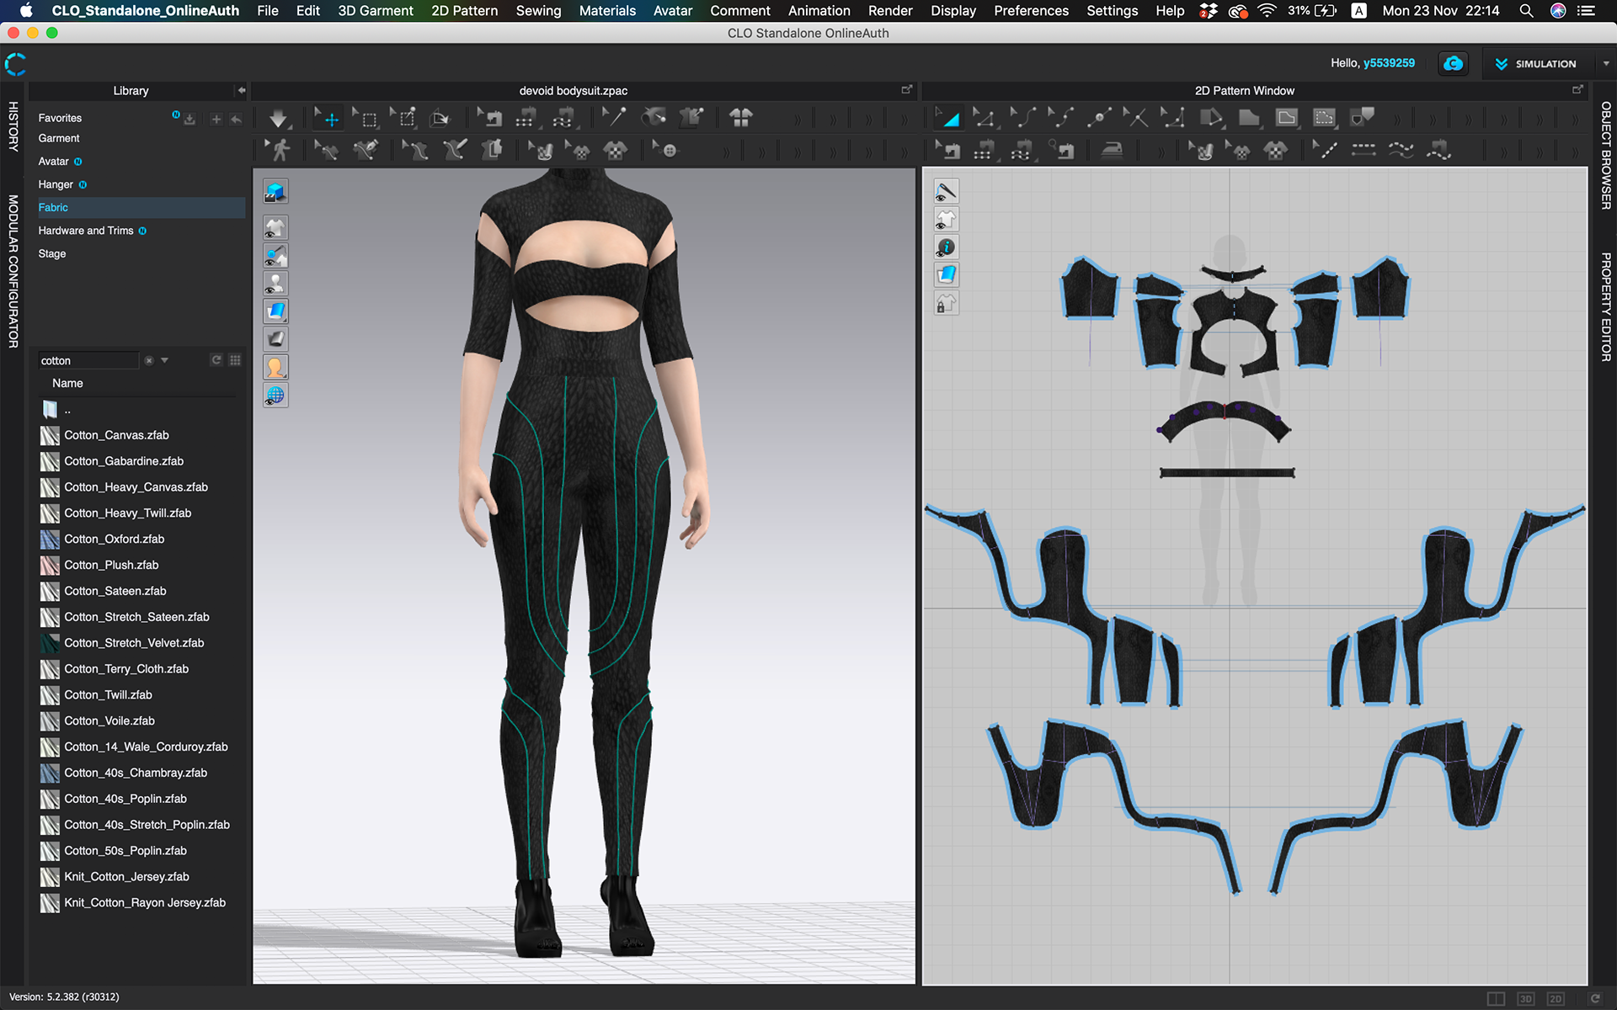
Task: Expand 2D window surface display options
Action: [x=947, y=275]
